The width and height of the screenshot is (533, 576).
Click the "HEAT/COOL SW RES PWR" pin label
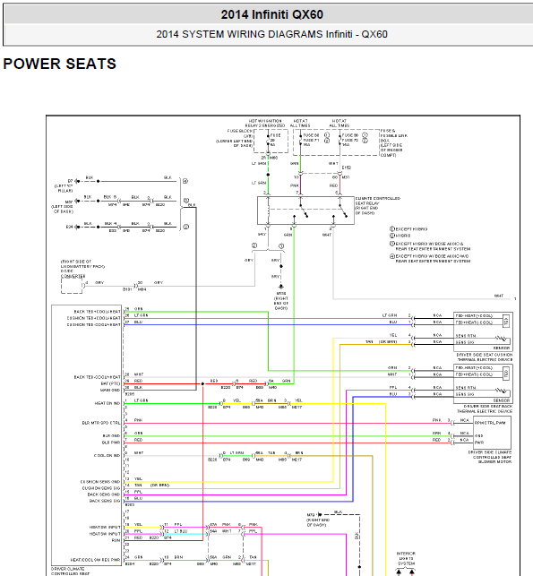pos(96,560)
